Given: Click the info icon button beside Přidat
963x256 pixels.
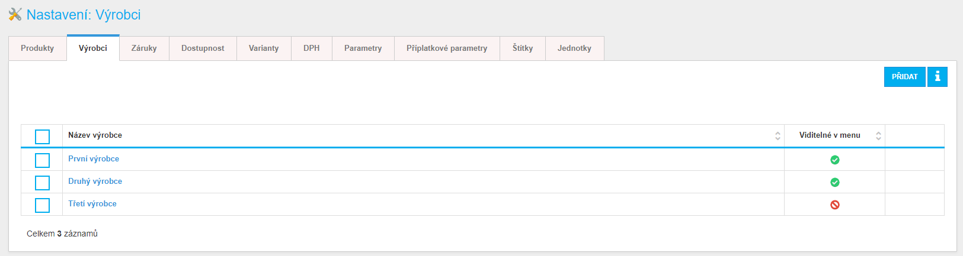Looking at the screenshot, I should coord(938,77).
